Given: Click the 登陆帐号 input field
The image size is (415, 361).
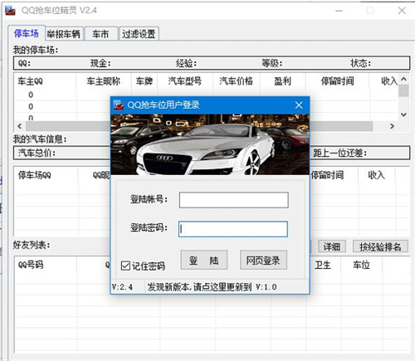Looking at the screenshot, I should click(234, 200).
